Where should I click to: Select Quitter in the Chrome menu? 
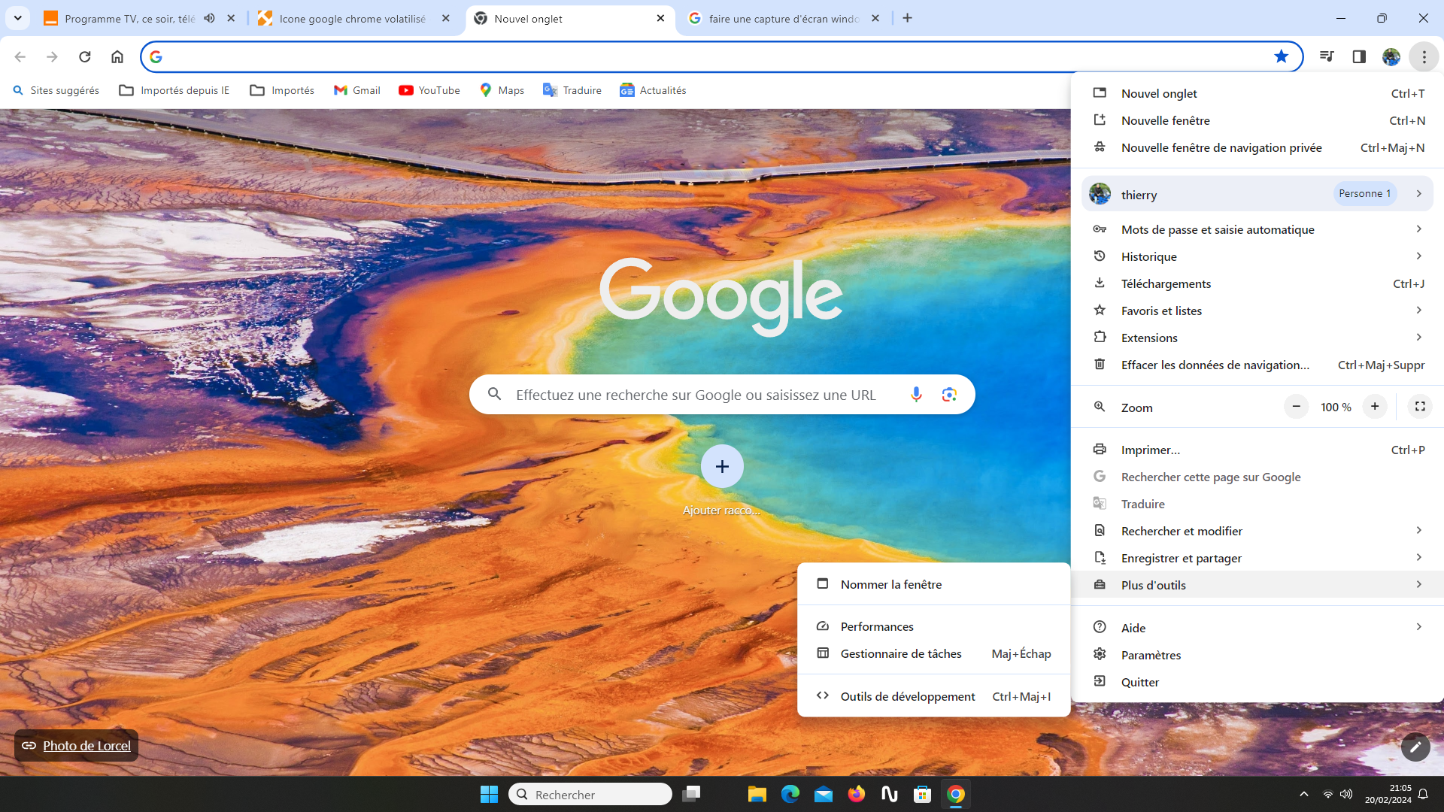pos(1257,682)
